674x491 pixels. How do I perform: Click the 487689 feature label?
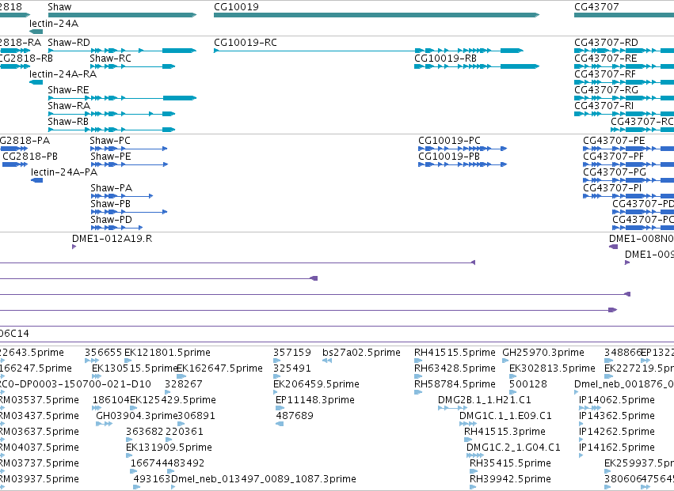click(295, 416)
